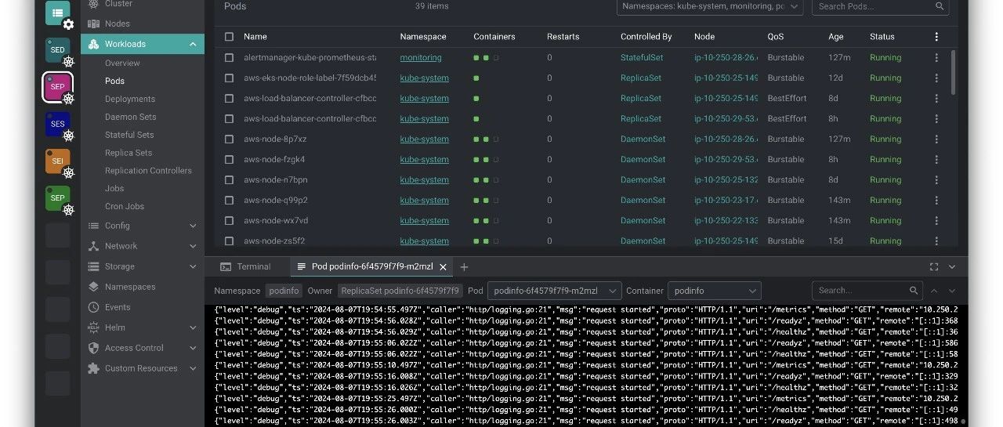Expand the Config section
The width and height of the screenshot is (1003, 427).
[193, 226]
